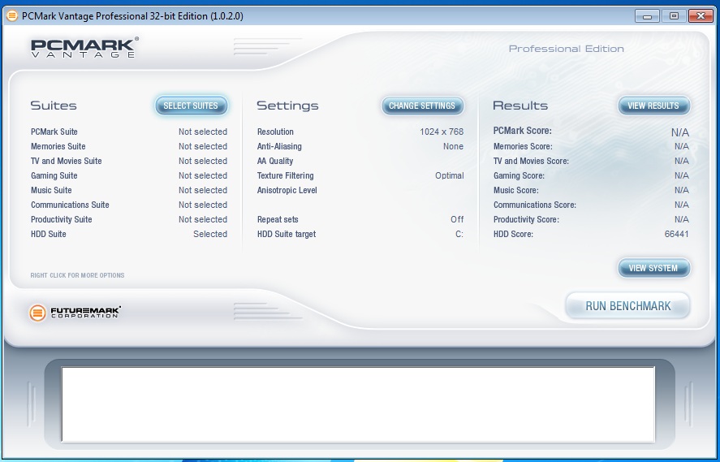Click the HDD Suite target label
This screenshot has height=462, width=720.
click(x=287, y=234)
